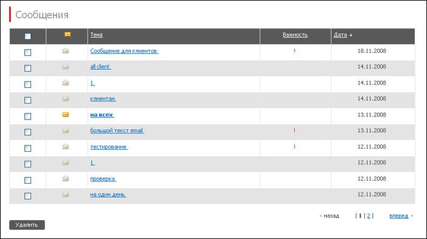Click the назад pagination text
Viewport: 427px width, 239px height.
[332, 215]
